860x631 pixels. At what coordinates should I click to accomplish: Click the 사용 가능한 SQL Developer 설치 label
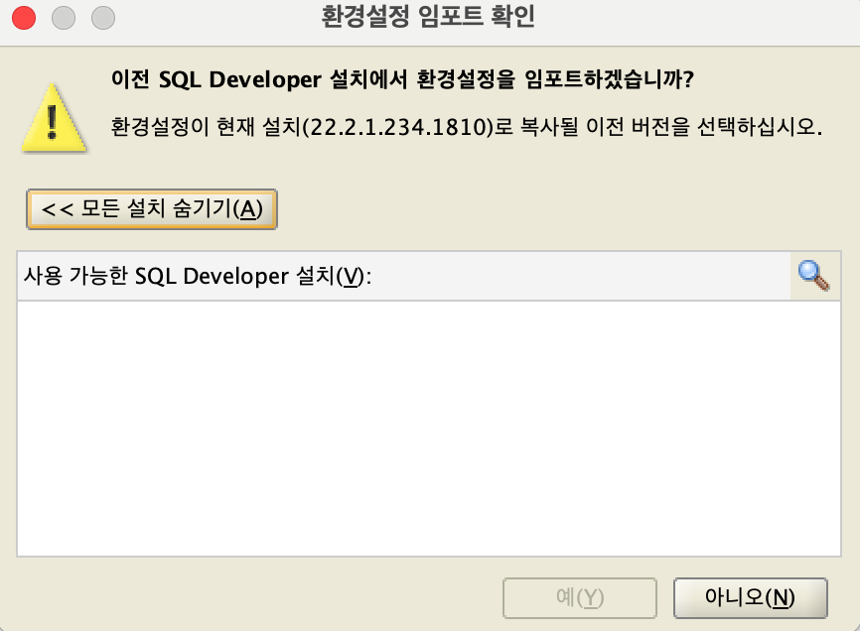[x=198, y=276]
